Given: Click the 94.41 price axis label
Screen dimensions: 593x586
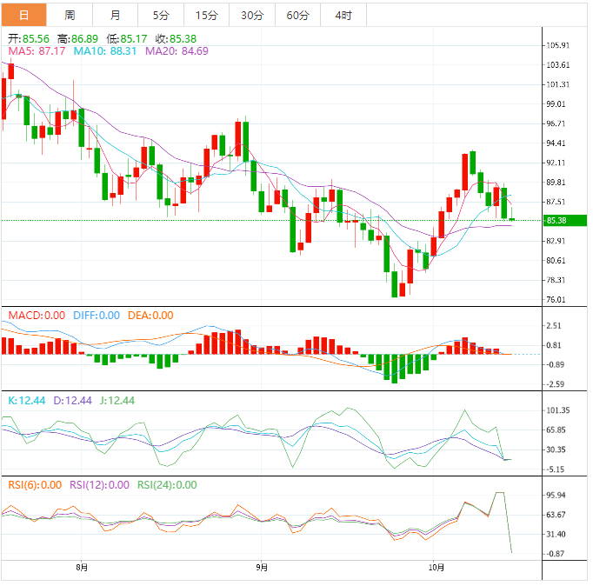Looking at the screenshot, I should tap(556, 143).
